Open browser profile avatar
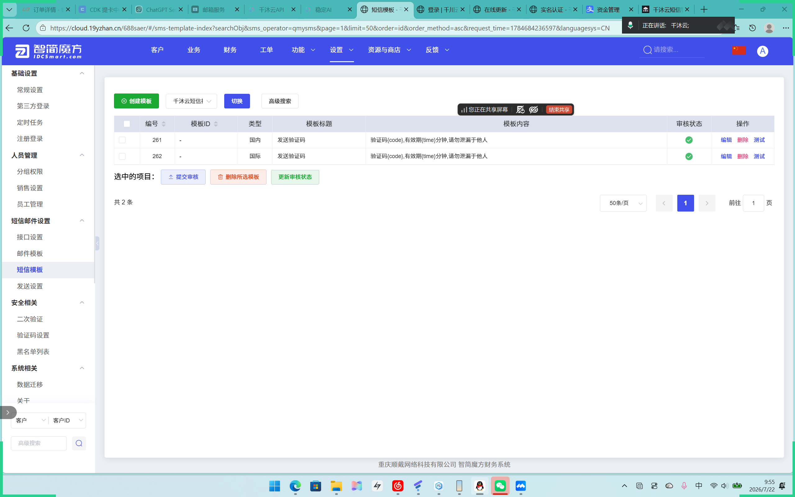The height and width of the screenshot is (497, 795). coord(769,28)
